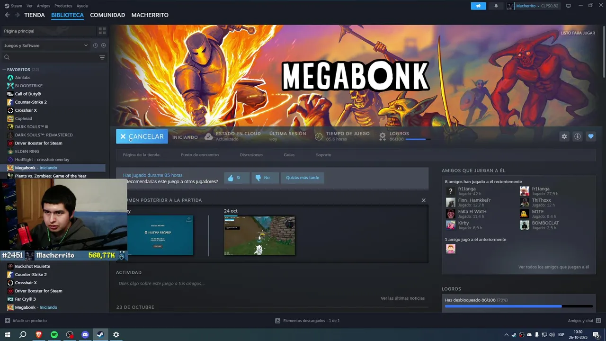Open Soporte link
Image resolution: width=606 pixels, height=341 pixels.
323,155
